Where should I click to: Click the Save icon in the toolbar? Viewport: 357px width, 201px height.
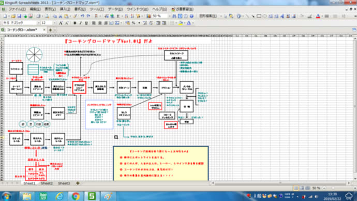pyautogui.click(x=19, y=16)
